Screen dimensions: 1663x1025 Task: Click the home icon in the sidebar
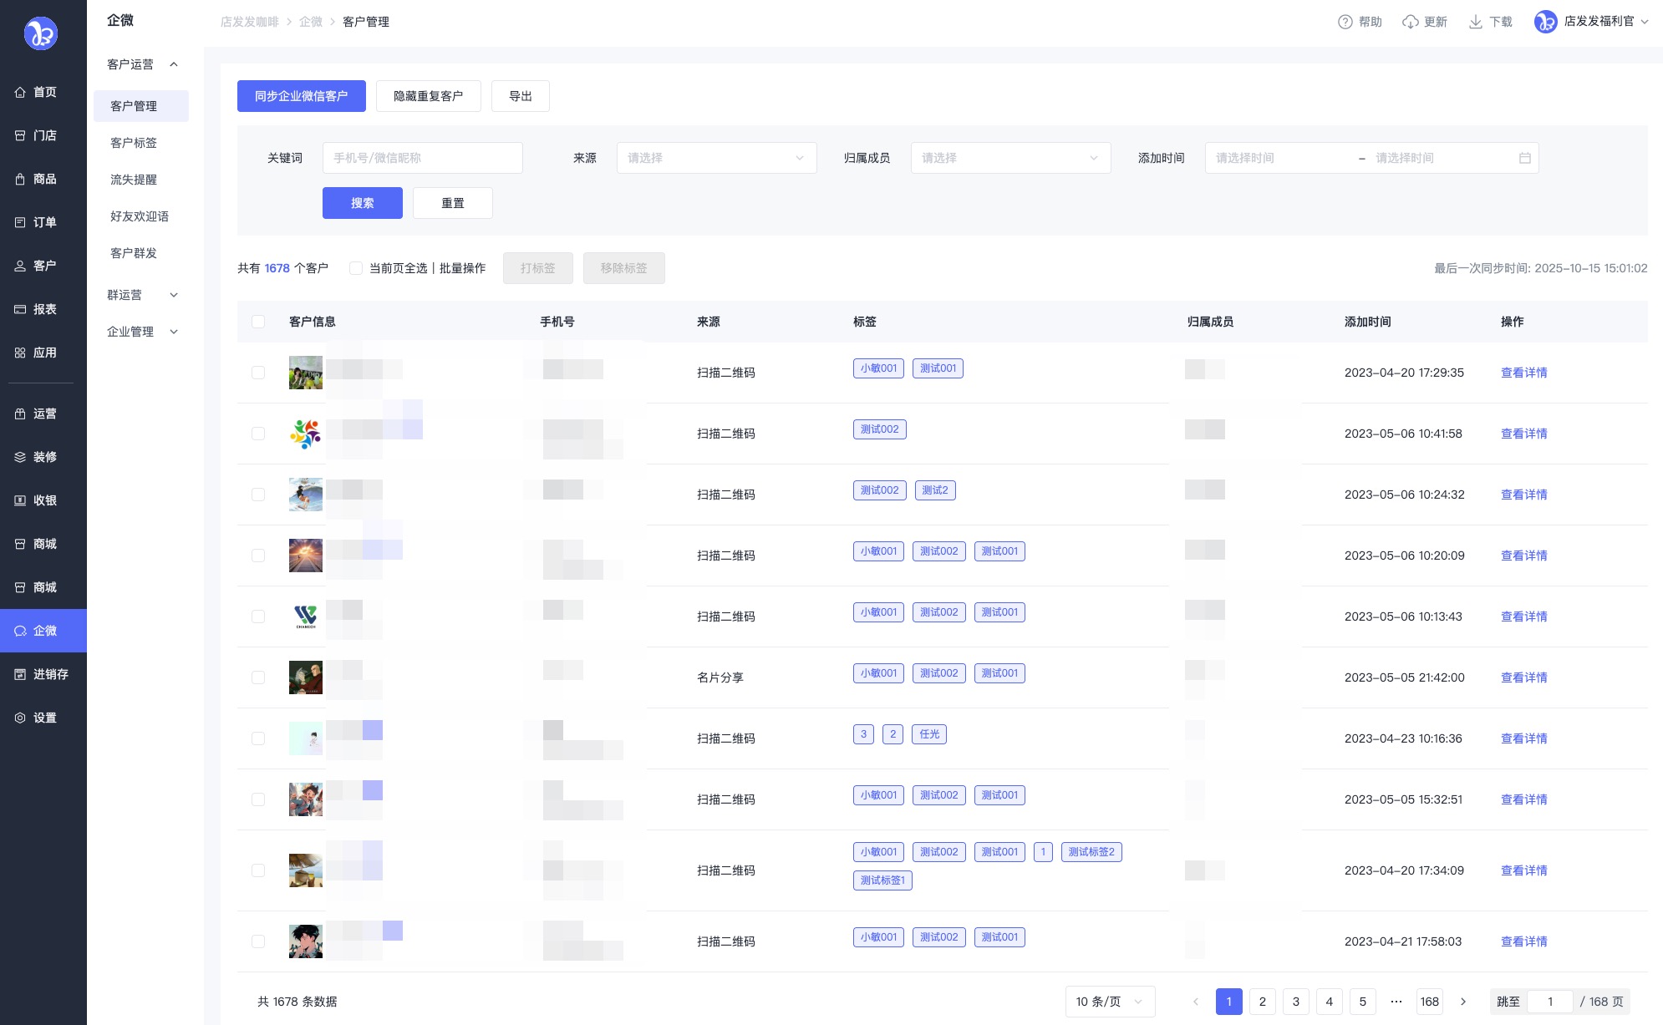coord(20,93)
